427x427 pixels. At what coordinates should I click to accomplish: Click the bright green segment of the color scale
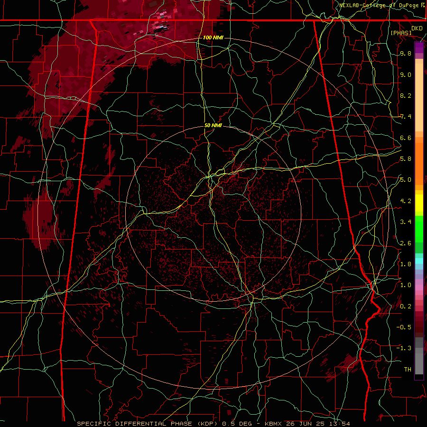419,230
